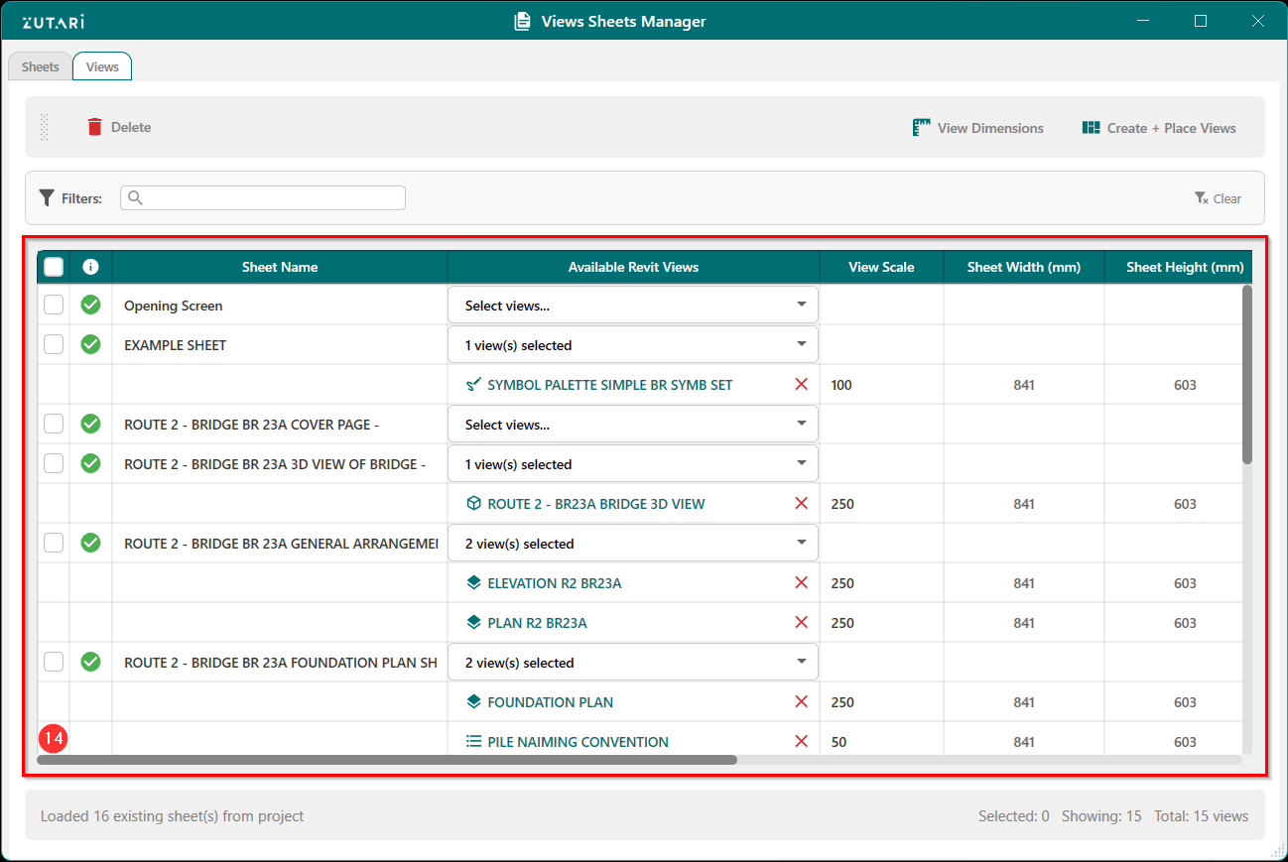The image size is (1288, 862).
Task: Open View Dimensions ruler icon
Action: coord(922,128)
